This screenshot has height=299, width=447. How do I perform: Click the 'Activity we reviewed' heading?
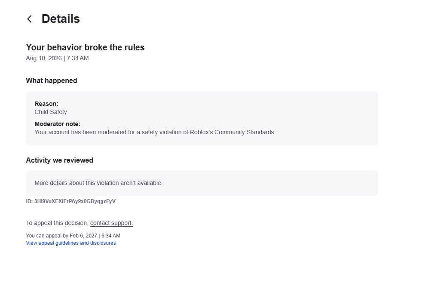(x=60, y=160)
